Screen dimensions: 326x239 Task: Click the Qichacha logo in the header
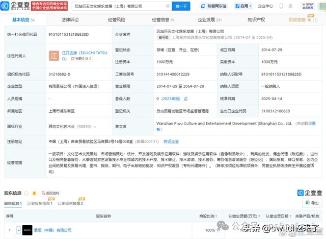point(15,6)
